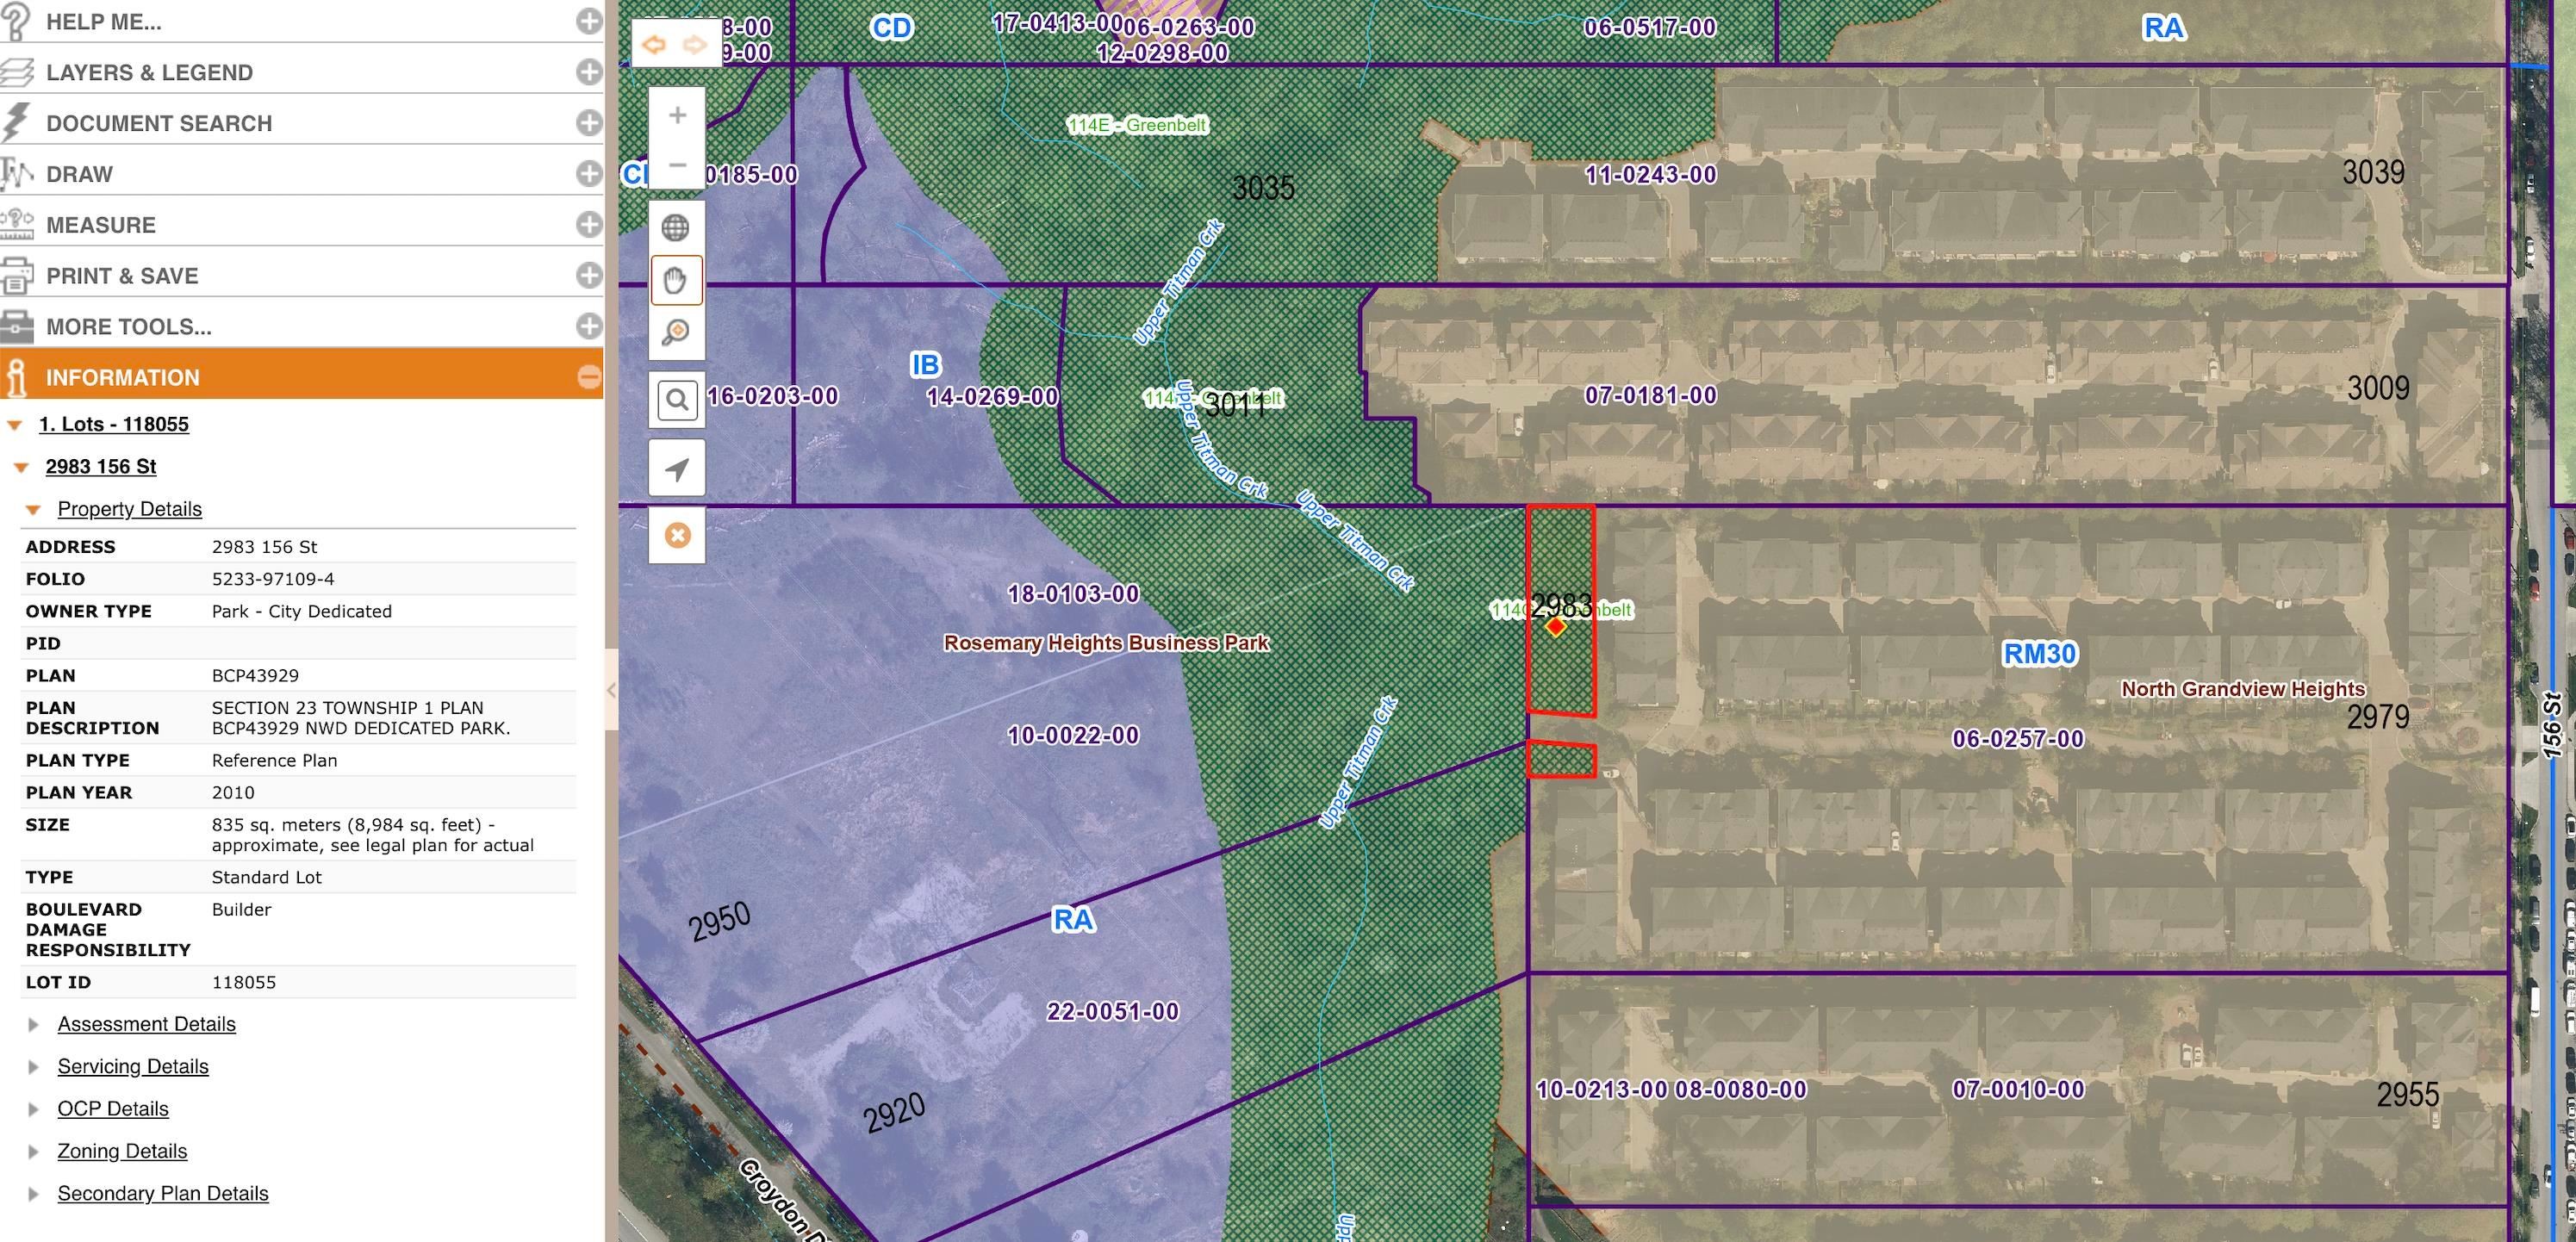Expand Assessment Details section
Screen dimensions: 2576x1242
pos(146,1024)
